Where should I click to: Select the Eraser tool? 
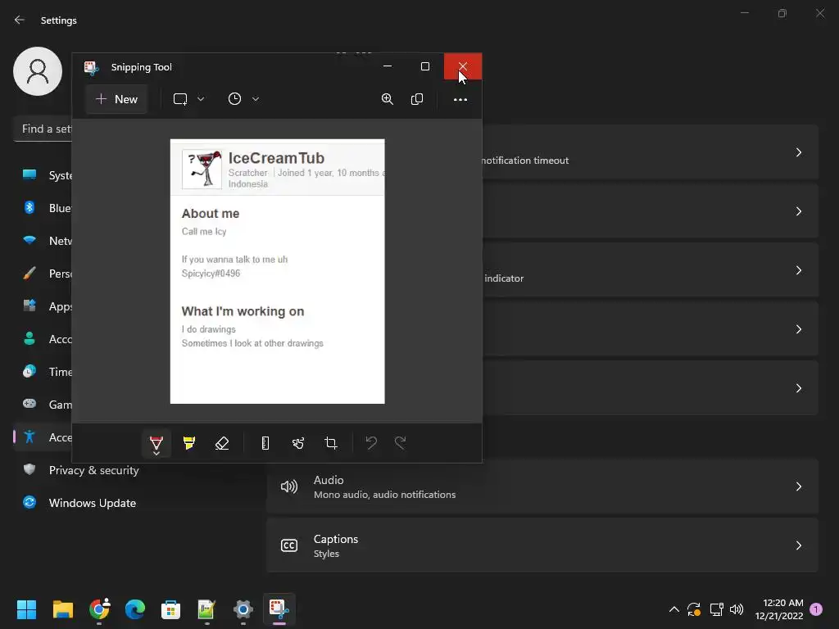222,443
